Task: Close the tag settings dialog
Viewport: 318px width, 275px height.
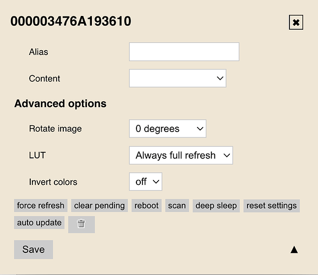Action: point(296,23)
